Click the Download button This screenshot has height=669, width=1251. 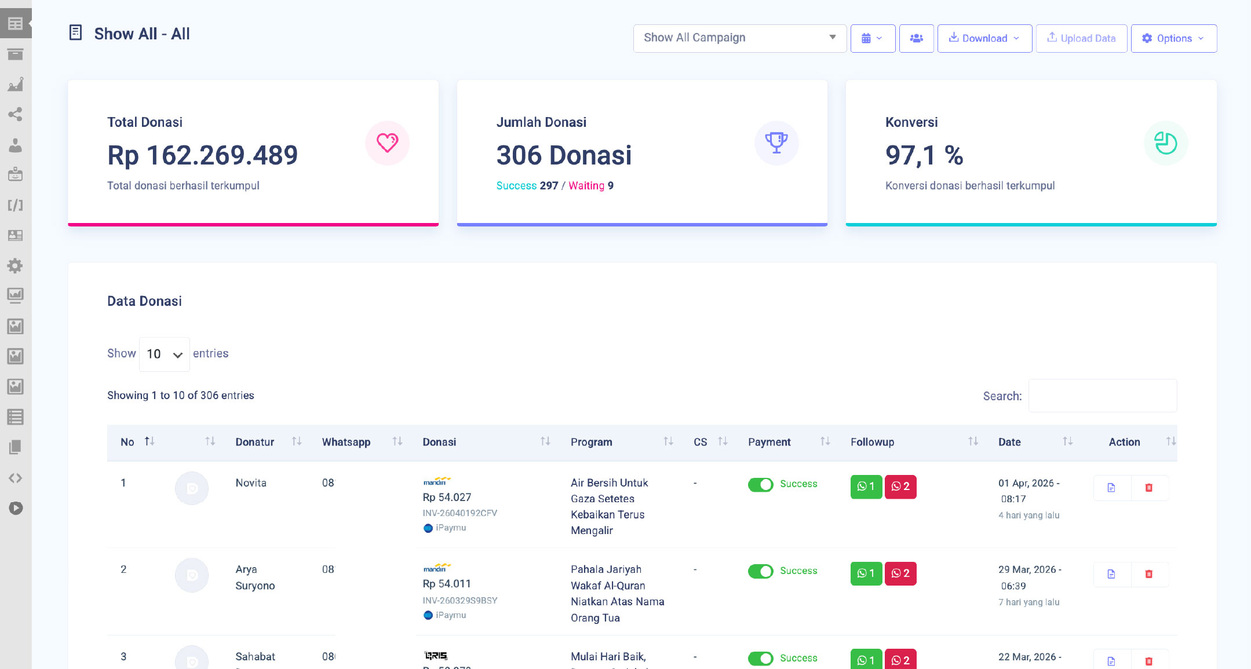pos(984,38)
